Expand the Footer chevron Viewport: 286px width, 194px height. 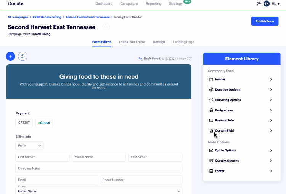pyautogui.click(x=271, y=171)
